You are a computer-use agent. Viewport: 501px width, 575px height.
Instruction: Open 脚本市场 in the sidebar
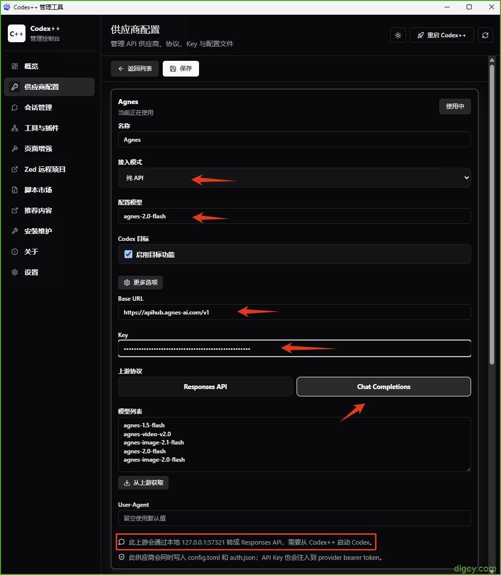pyautogui.click(x=49, y=190)
